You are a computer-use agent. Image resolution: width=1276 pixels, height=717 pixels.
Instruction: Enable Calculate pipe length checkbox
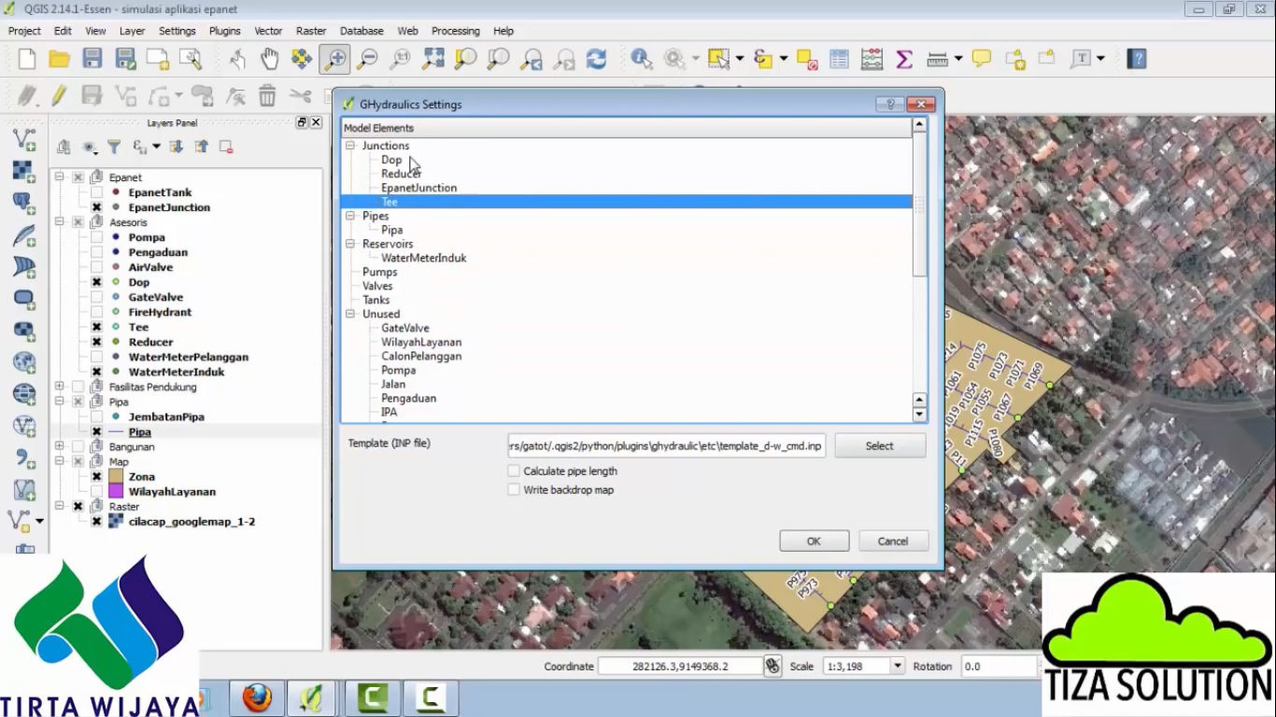514,471
